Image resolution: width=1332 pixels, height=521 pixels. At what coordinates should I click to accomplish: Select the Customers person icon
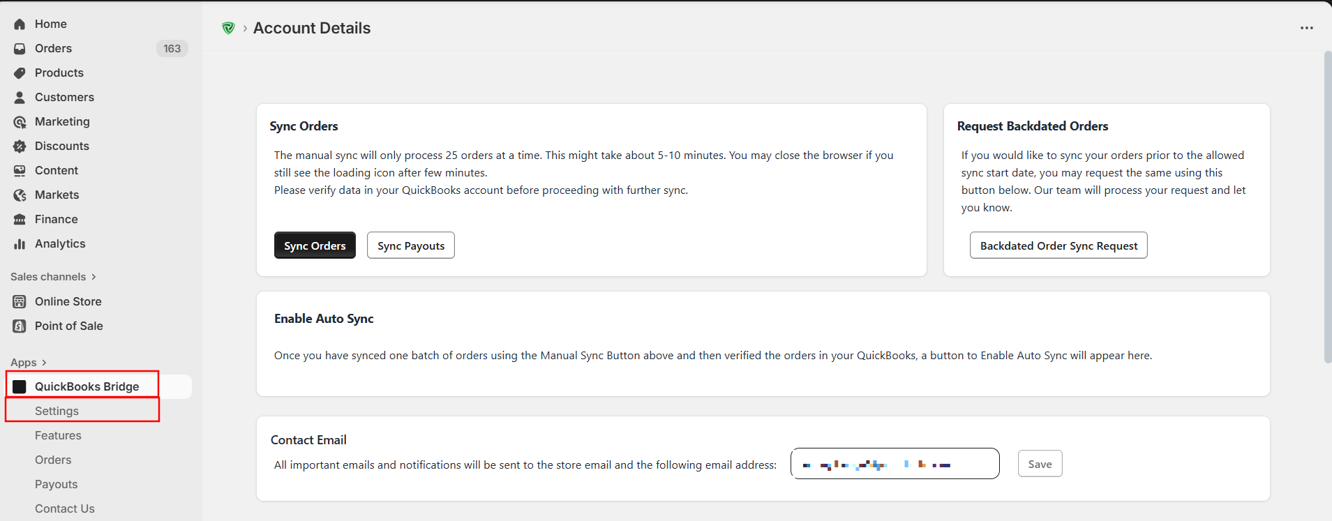point(20,97)
